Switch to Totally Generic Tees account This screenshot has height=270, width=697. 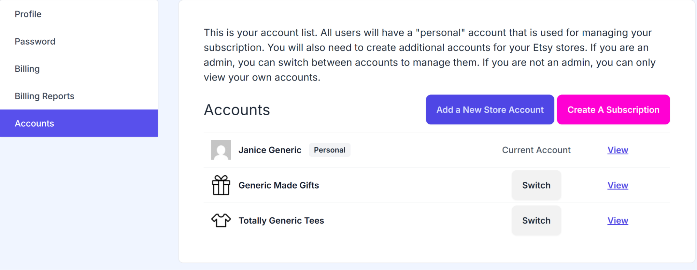536,221
